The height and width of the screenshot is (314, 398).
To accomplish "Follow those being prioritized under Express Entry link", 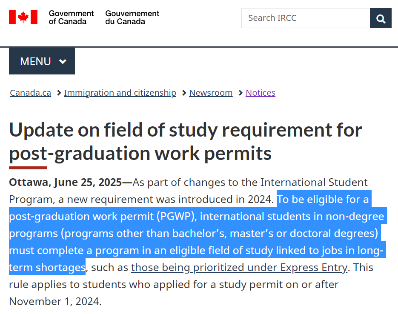I will 239,267.
